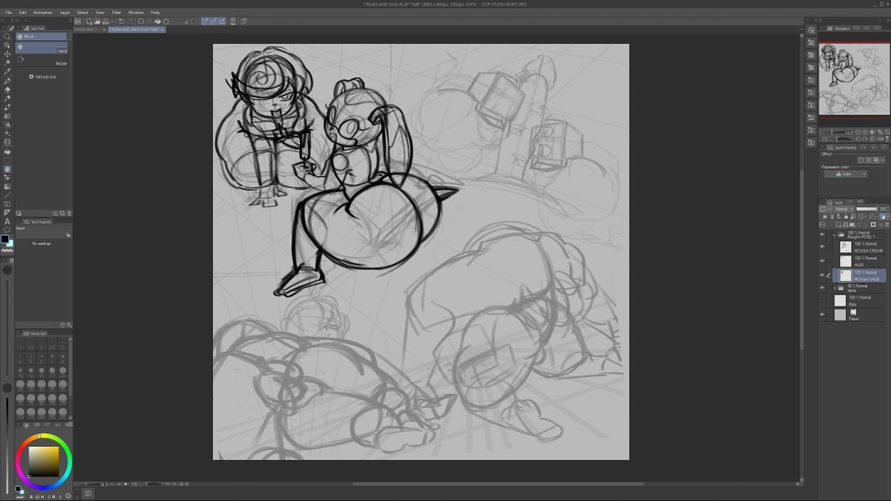Toggle visibility of ROUGH SAGE layer

(822, 275)
